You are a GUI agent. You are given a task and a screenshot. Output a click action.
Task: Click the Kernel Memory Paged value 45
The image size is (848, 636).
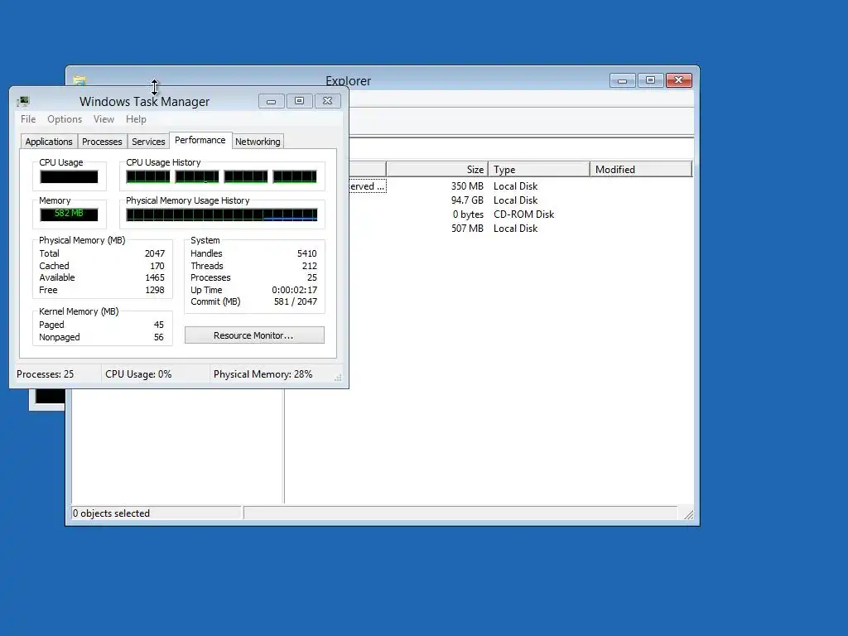[x=158, y=325]
